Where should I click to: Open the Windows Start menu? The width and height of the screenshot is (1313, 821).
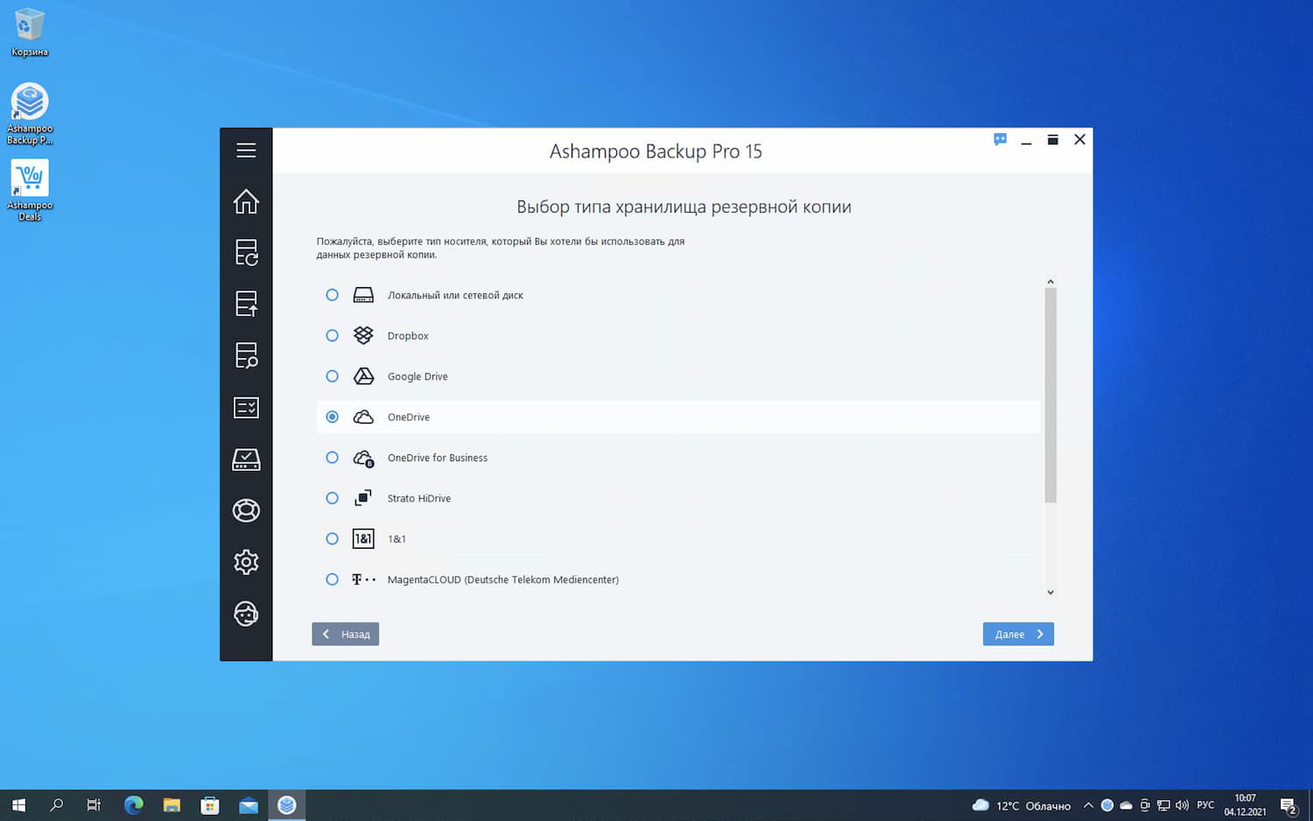18,805
